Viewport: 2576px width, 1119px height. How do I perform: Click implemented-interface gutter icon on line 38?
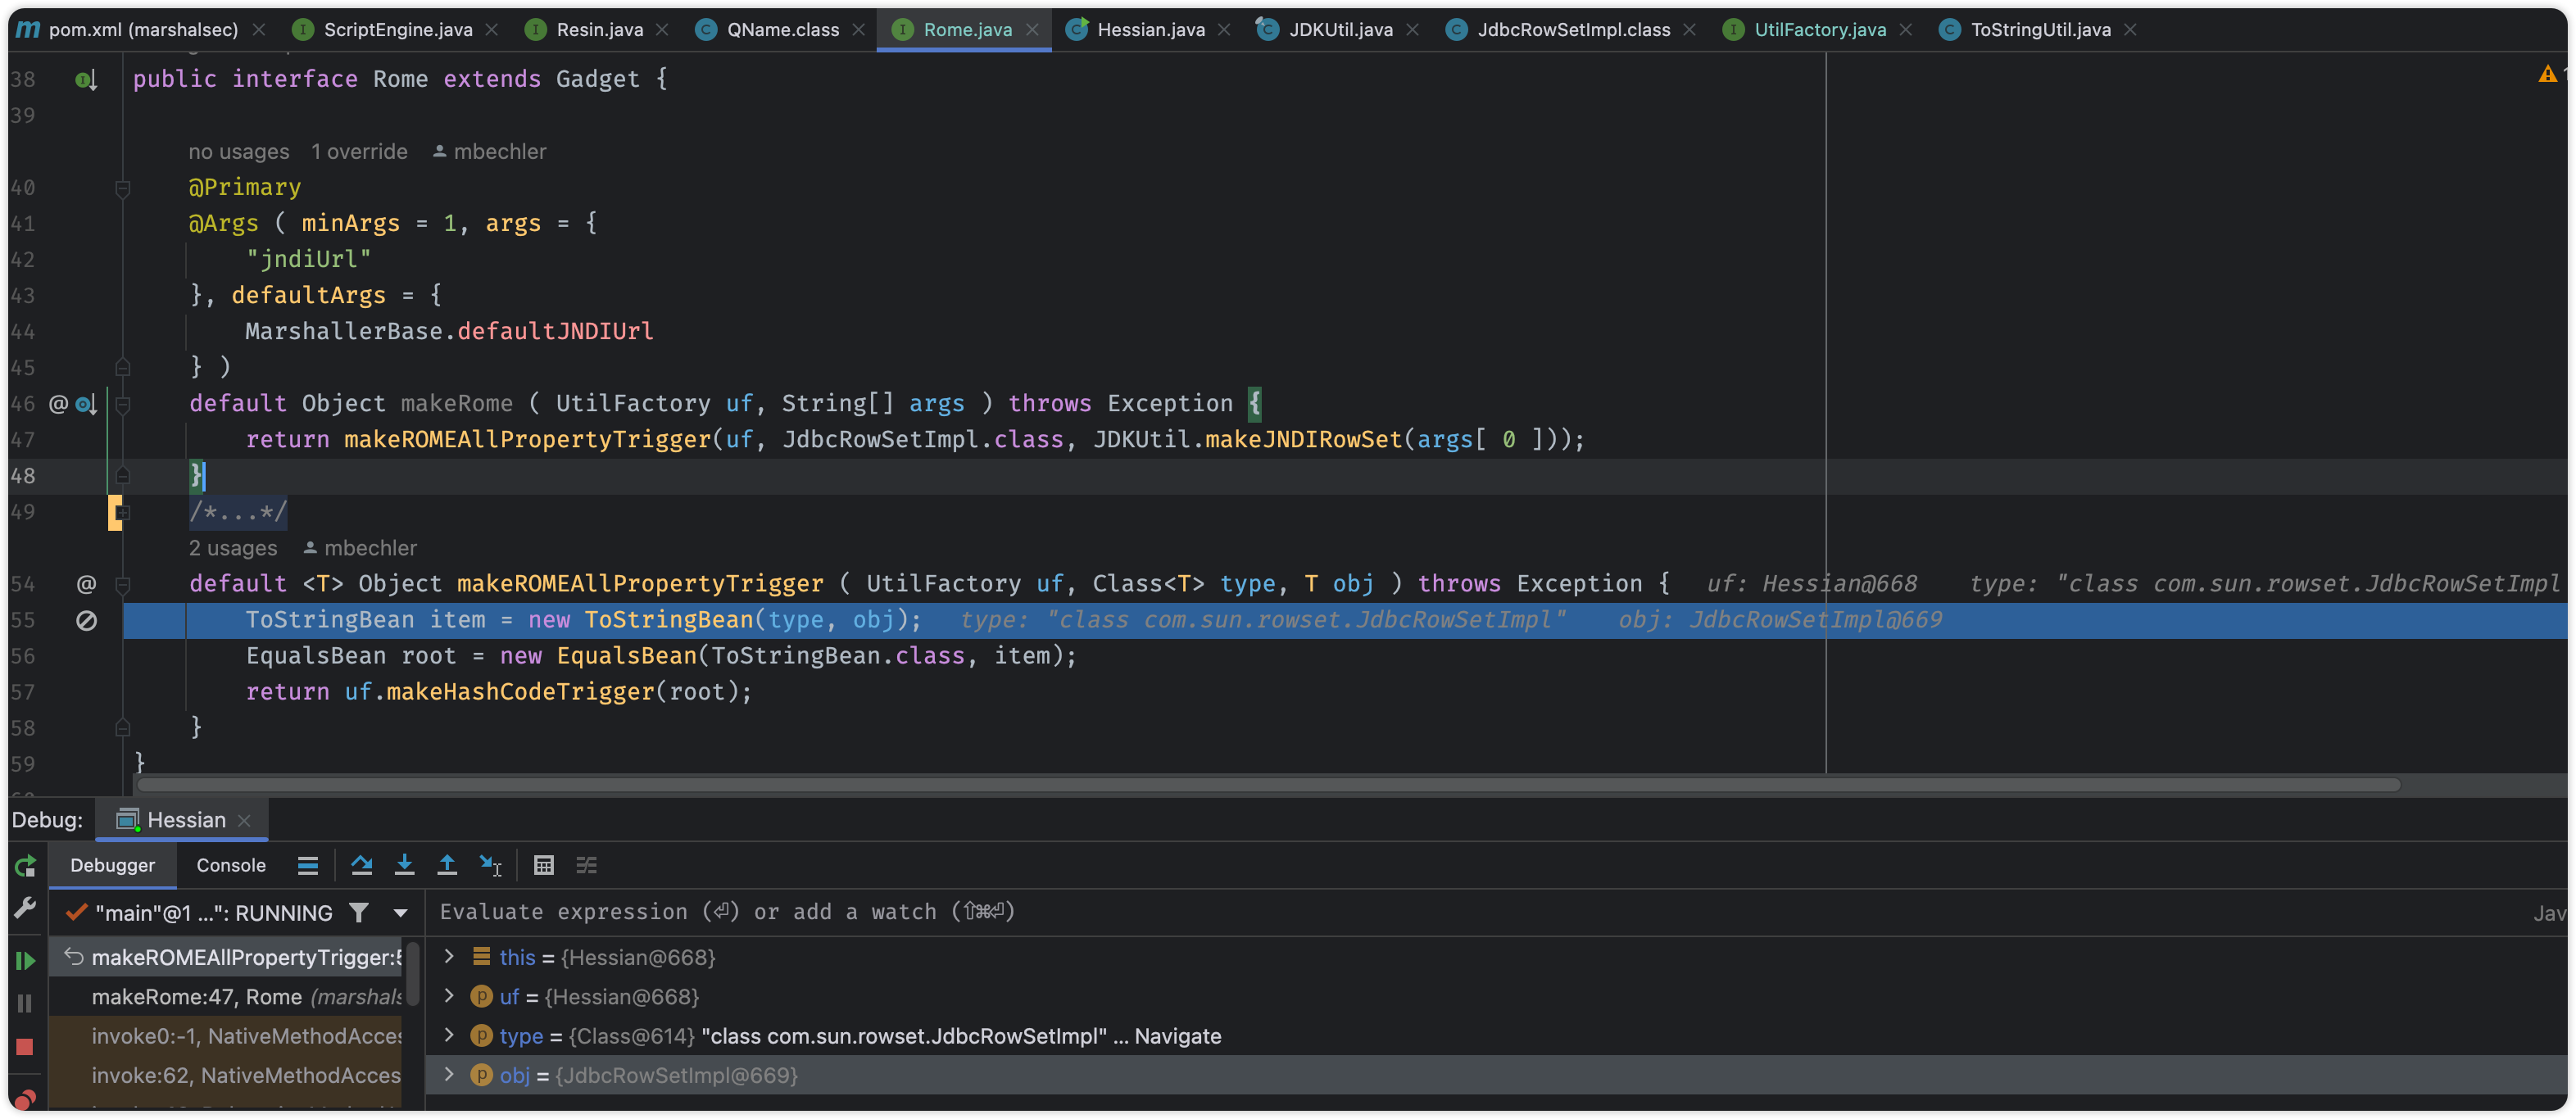tap(86, 80)
